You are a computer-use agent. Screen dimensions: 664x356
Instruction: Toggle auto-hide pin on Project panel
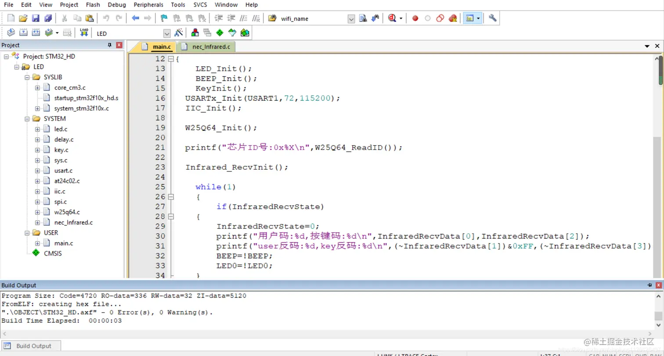[110, 45]
